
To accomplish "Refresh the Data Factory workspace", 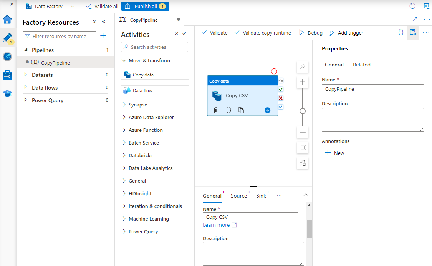I will click(412, 6).
